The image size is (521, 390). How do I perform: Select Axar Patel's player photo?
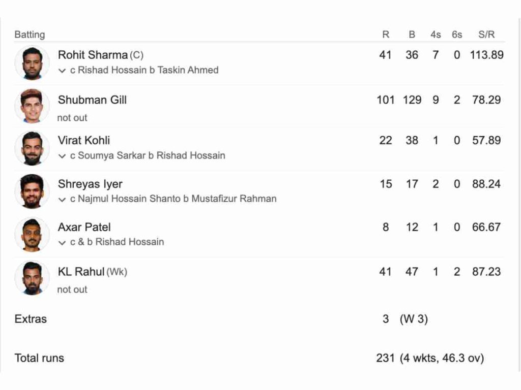32,235
